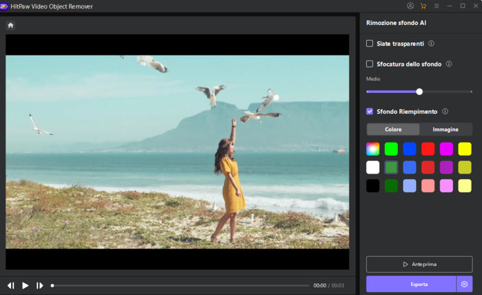Open the user account icon
This screenshot has width=482, height=295.
(x=410, y=6)
